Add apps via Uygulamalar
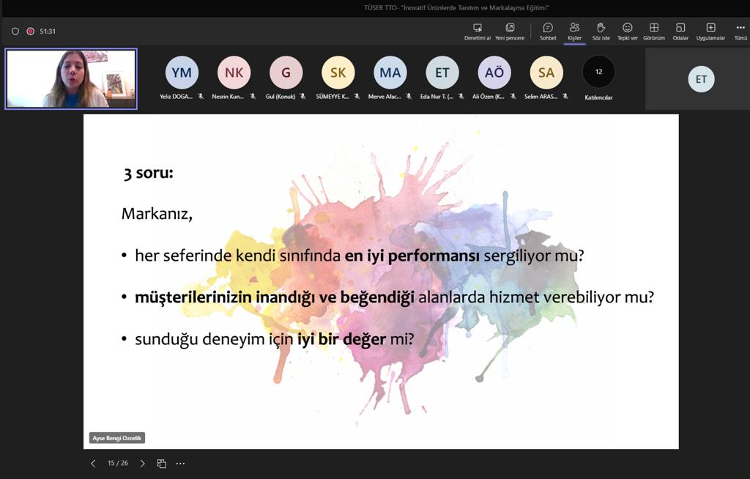750x479 pixels. click(x=710, y=29)
